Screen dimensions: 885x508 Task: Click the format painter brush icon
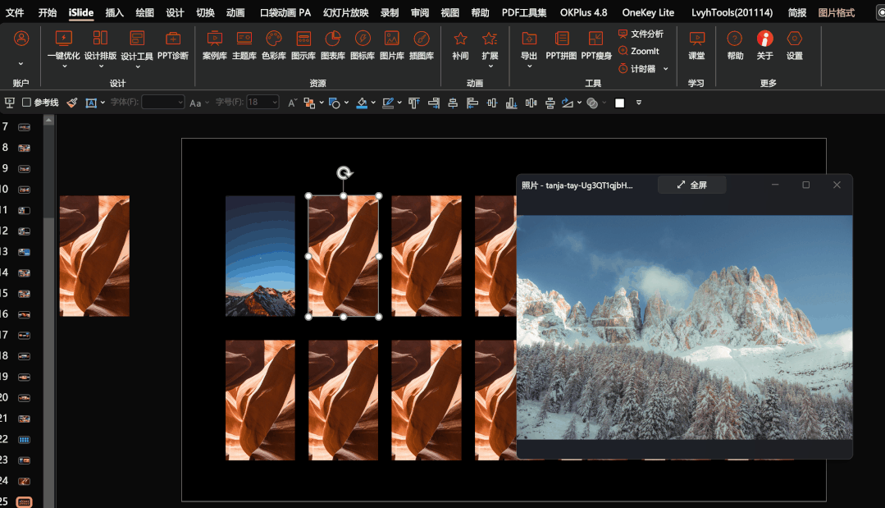[x=72, y=103]
